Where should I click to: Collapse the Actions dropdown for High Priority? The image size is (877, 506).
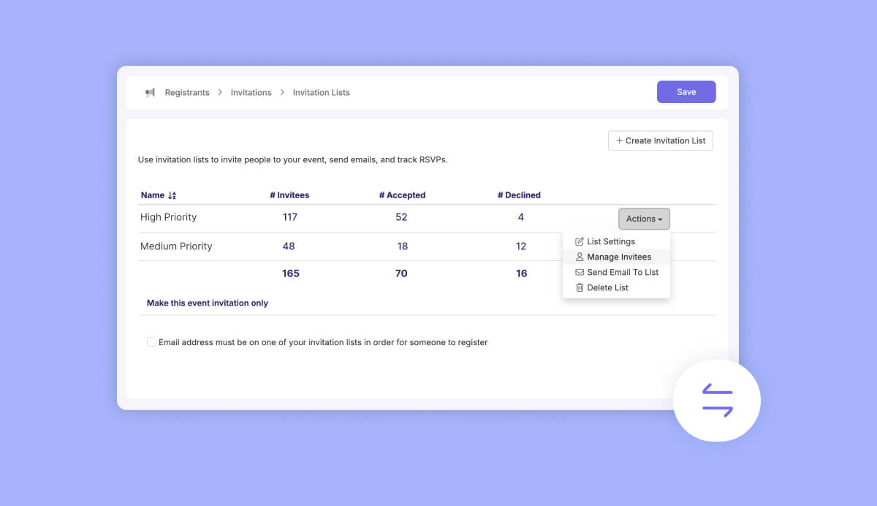(644, 219)
